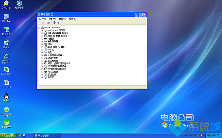The height and width of the screenshot is (138, 222).
Task: Open the Excel 2007 desktop shortcut
Action: click(x=6, y=71)
